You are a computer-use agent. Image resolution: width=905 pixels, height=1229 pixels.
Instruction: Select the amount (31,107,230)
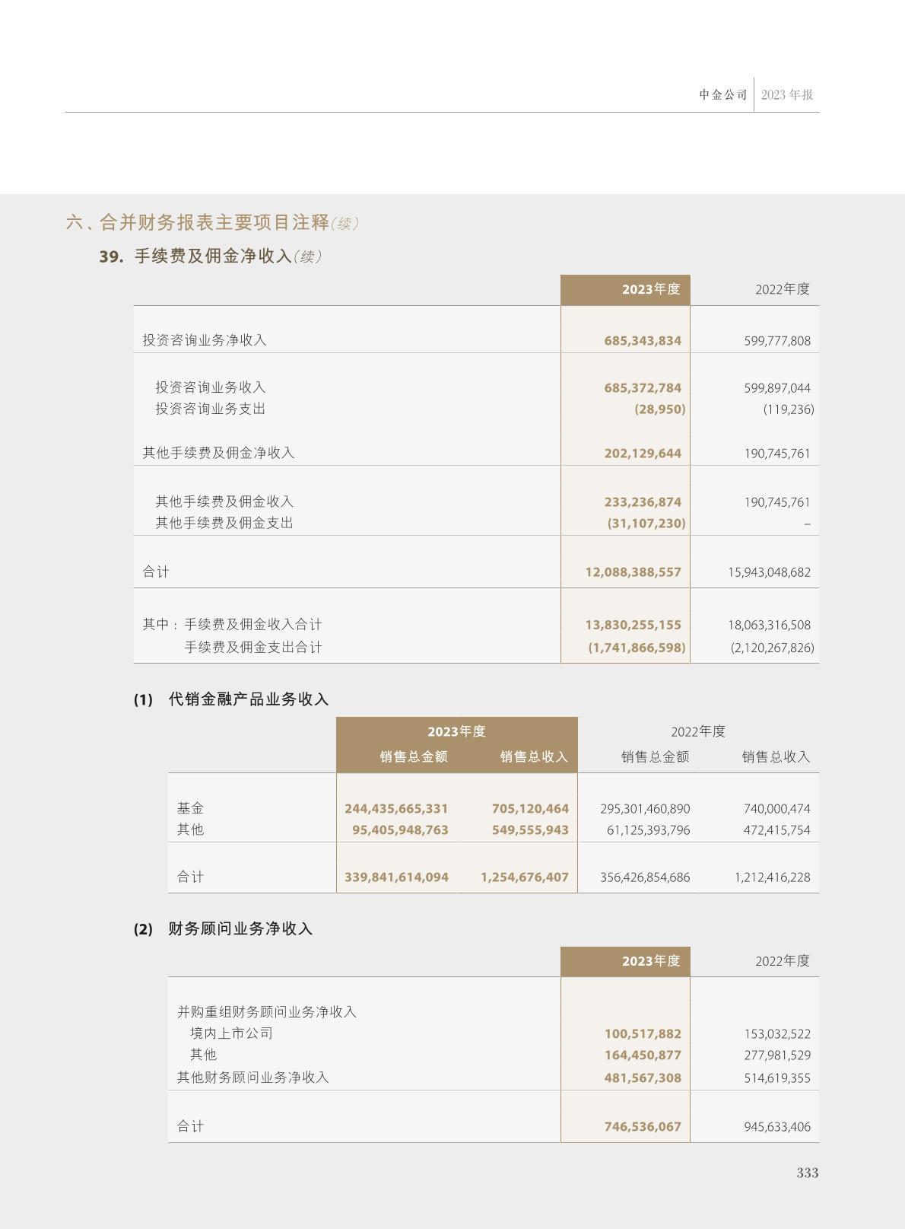(x=646, y=524)
